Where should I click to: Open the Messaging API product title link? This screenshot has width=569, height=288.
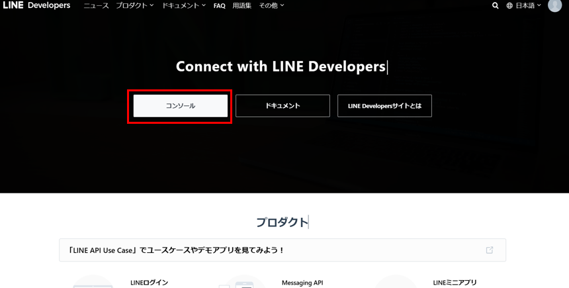pyautogui.click(x=302, y=283)
